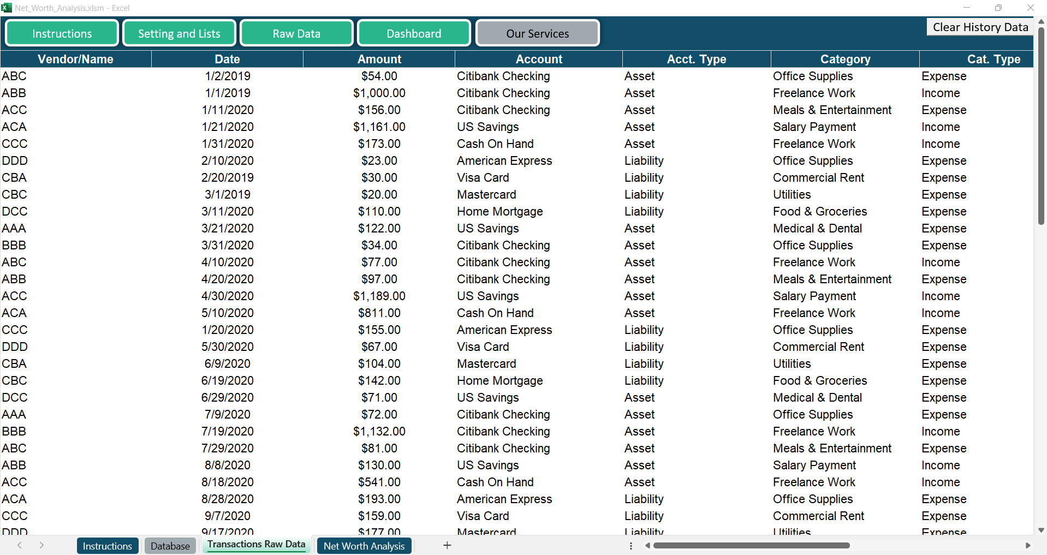The height and width of the screenshot is (555, 1047).
Task: Click previous sheet navigation arrow
Action: point(20,545)
